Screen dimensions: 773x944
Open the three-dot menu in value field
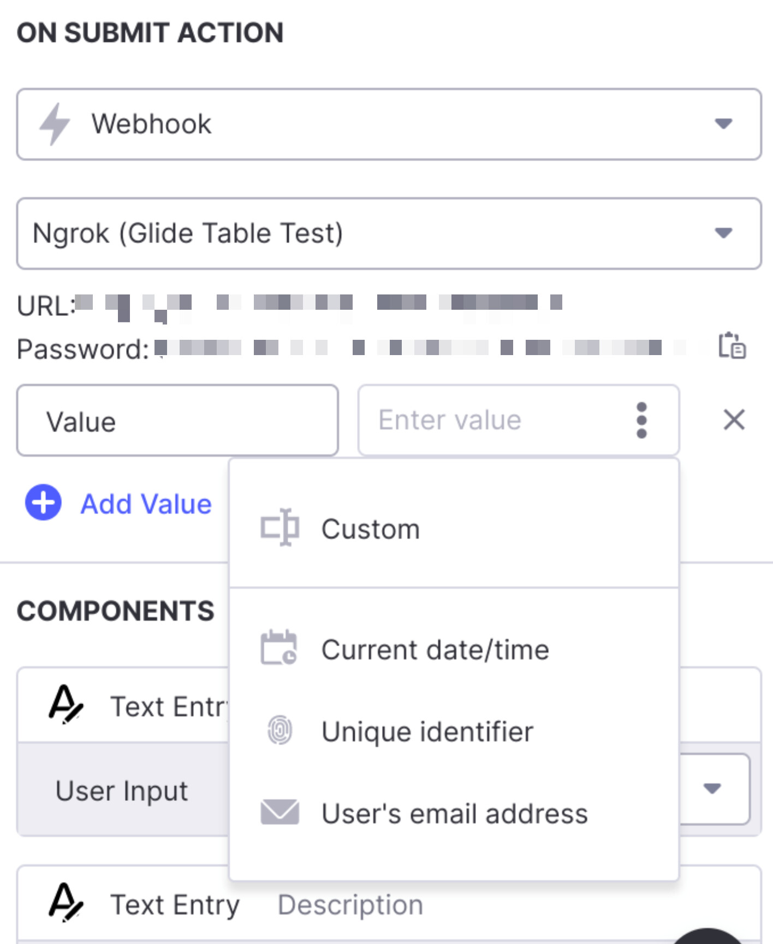[x=641, y=420]
